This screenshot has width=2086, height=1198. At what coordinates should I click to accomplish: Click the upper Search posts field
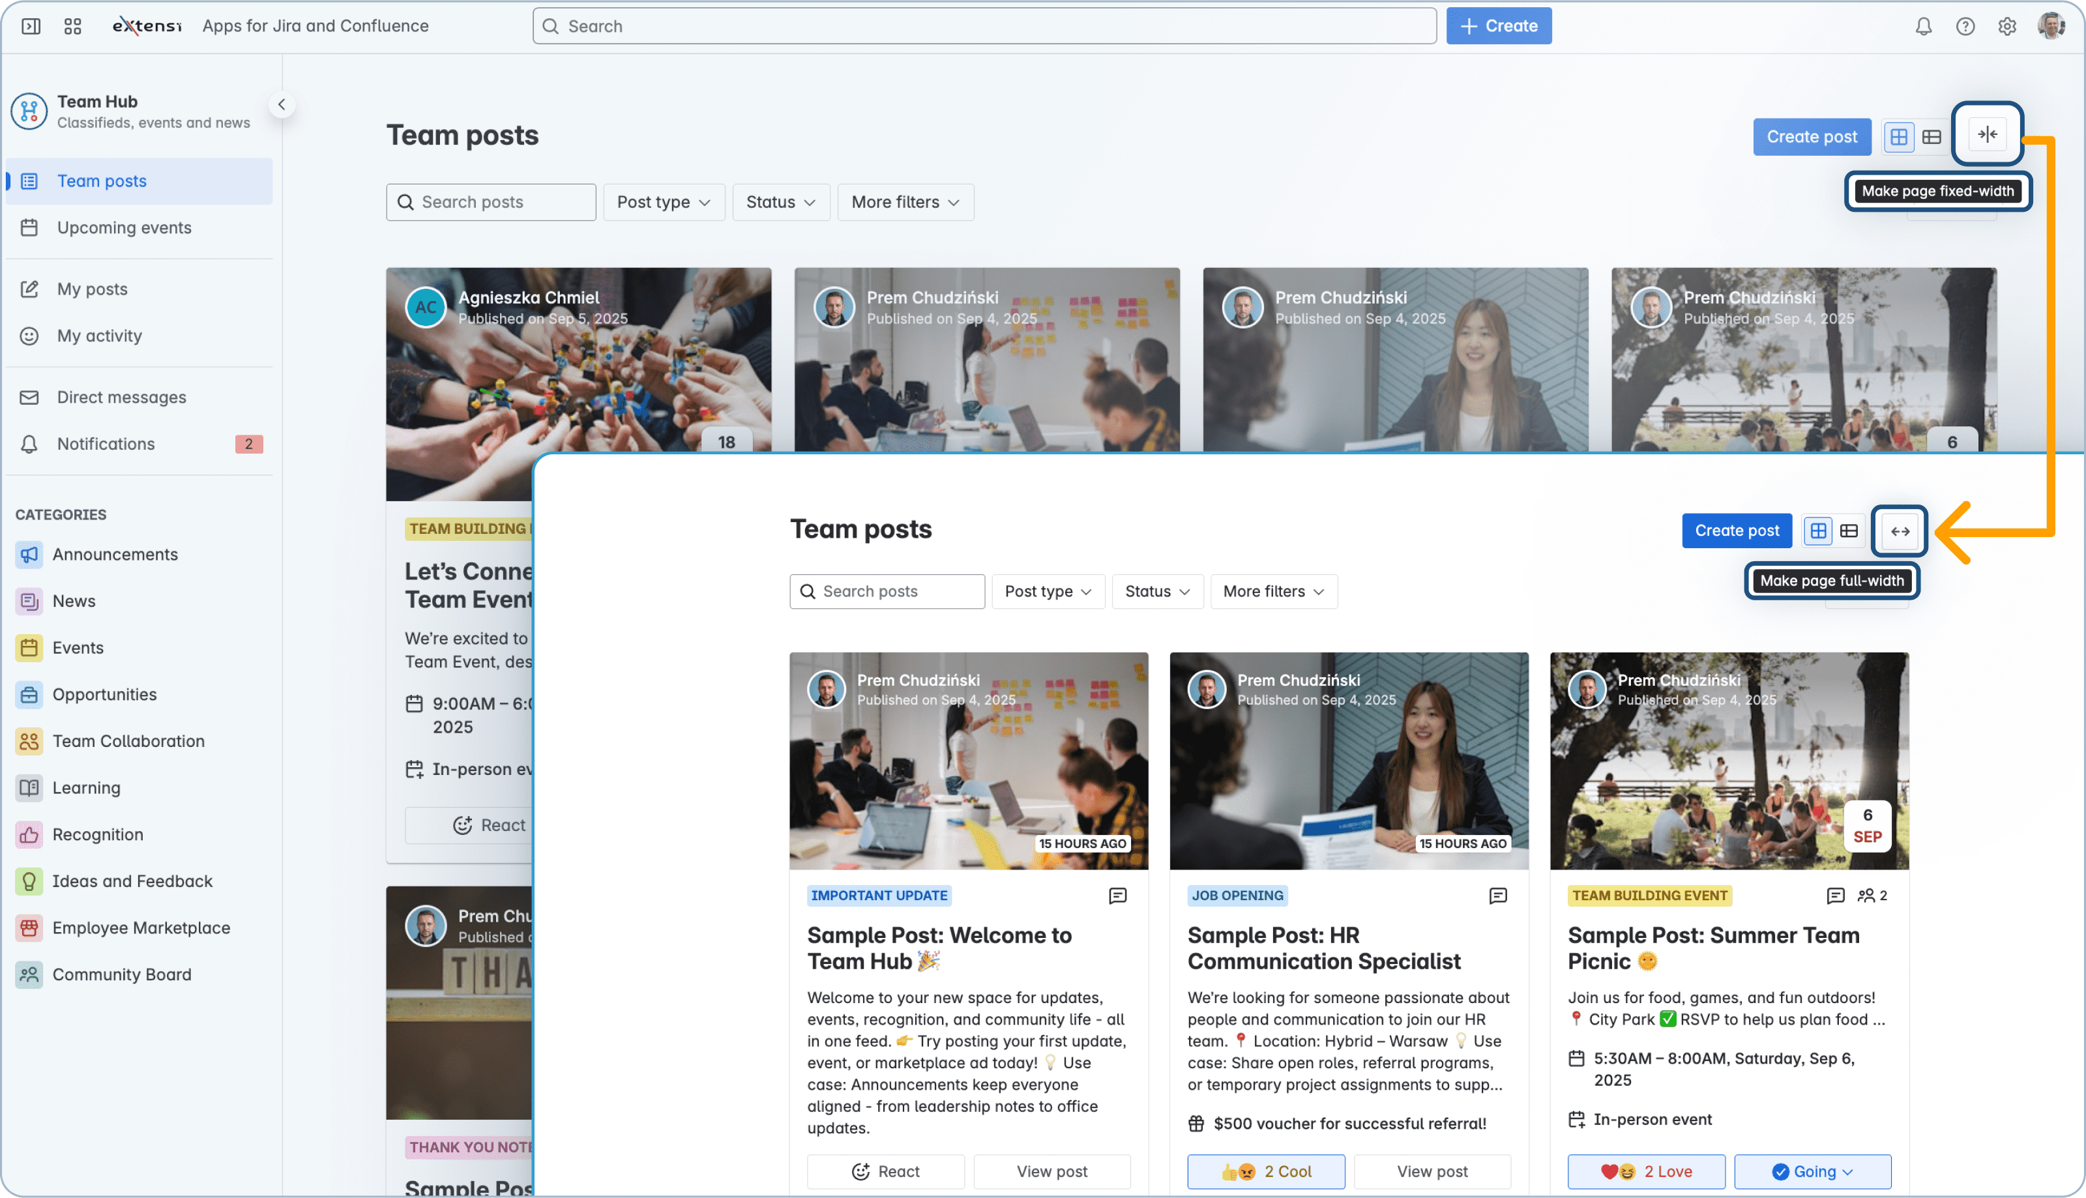tap(492, 203)
